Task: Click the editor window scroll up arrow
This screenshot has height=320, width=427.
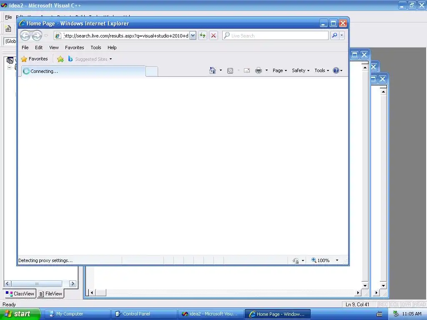Action: [365, 67]
